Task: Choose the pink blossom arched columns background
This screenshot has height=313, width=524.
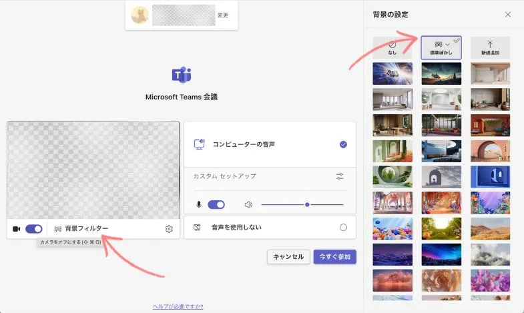Action: pyautogui.click(x=392, y=203)
